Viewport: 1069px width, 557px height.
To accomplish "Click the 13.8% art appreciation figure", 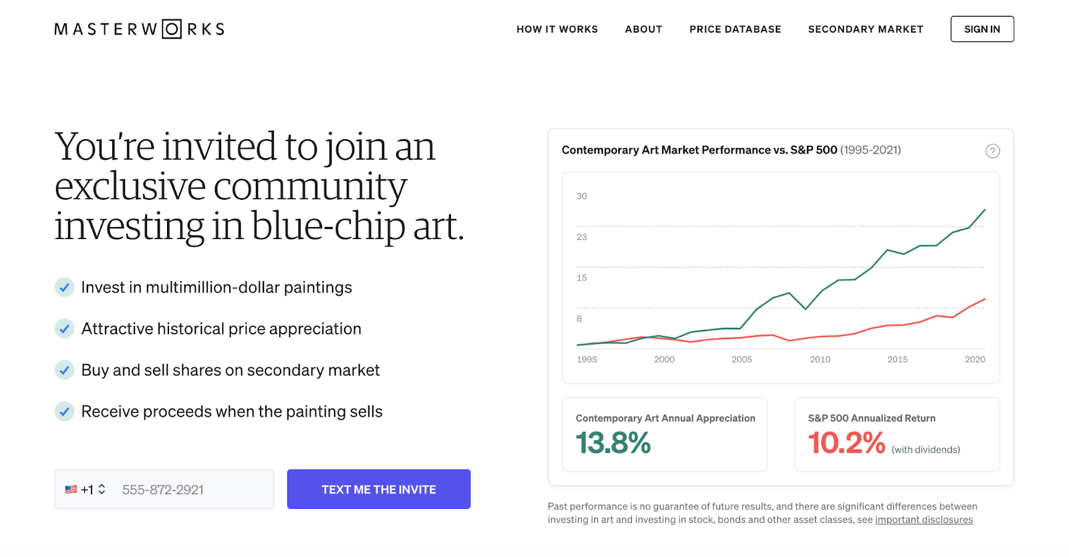I will [x=613, y=443].
